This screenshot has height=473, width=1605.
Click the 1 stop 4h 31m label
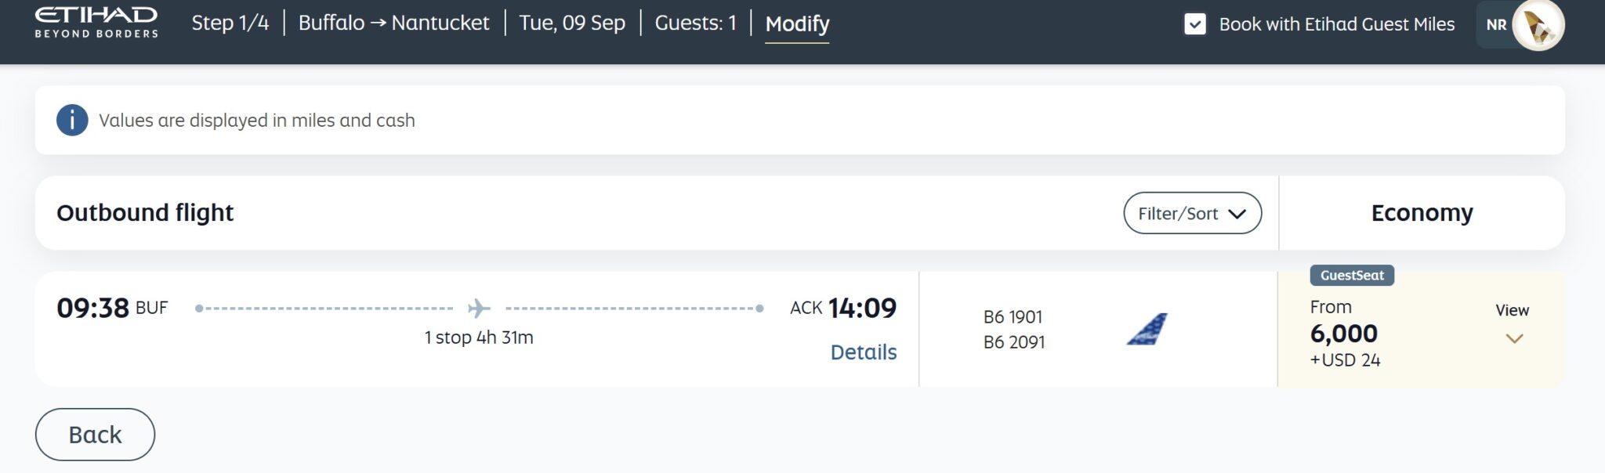click(479, 338)
